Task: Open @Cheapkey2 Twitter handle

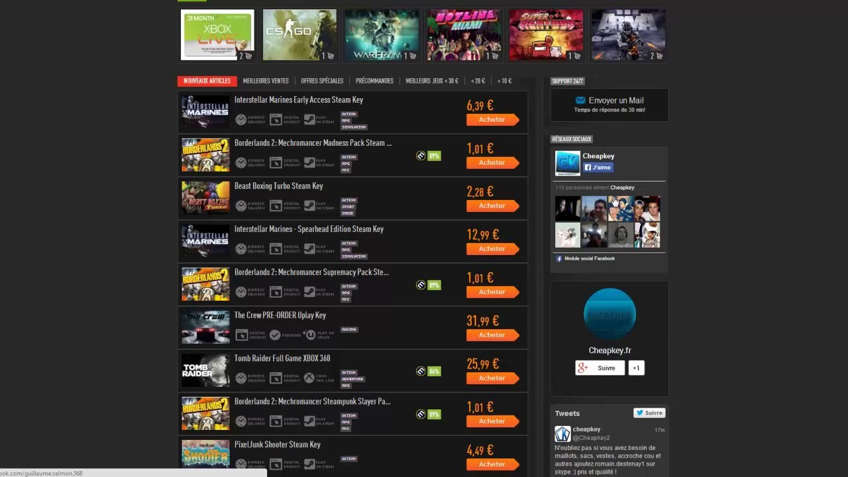Action: [x=591, y=438]
